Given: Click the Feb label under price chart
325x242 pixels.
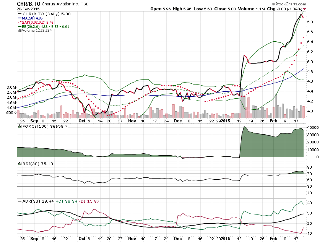Looking at the screenshot, I should click(x=274, y=121).
